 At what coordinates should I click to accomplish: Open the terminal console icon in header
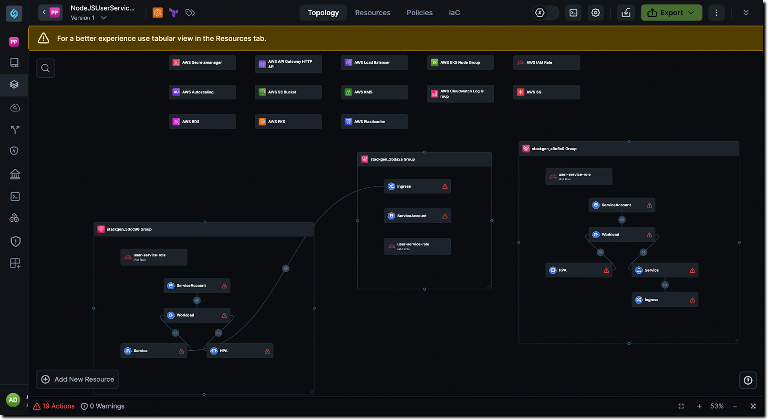click(573, 13)
